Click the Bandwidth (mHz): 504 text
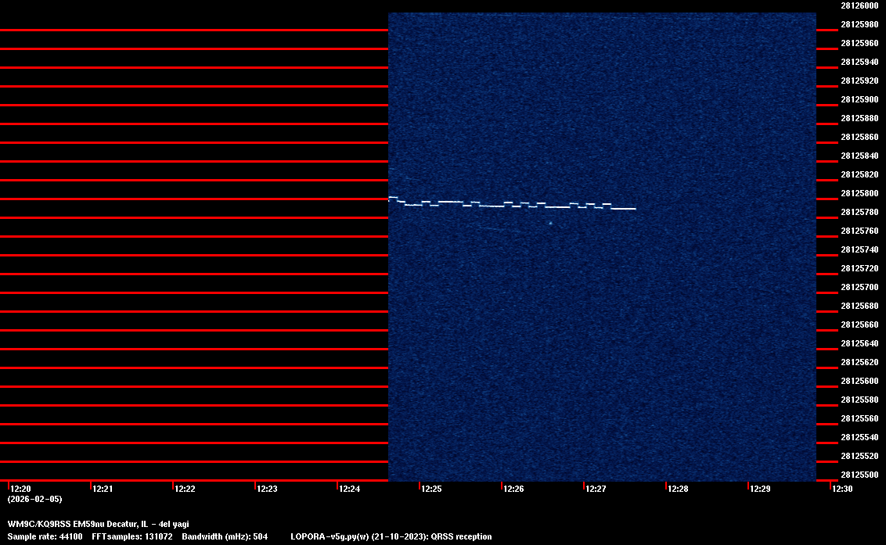The height and width of the screenshot is (545, 886). 225,536
